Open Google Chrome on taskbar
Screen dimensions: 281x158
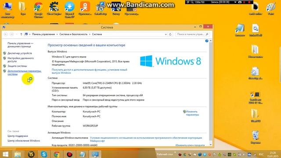point(57,154)
